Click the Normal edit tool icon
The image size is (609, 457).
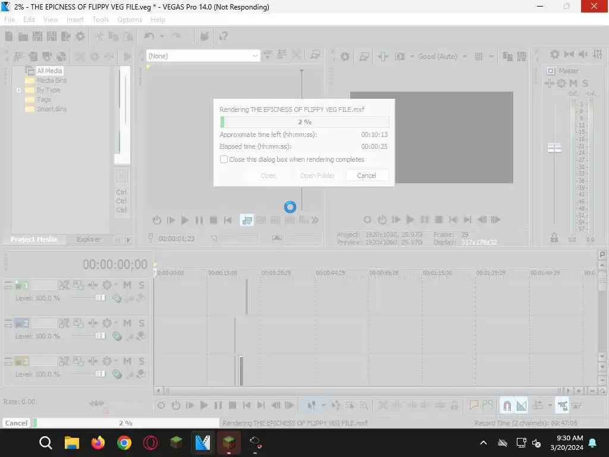tap(312, 406)
